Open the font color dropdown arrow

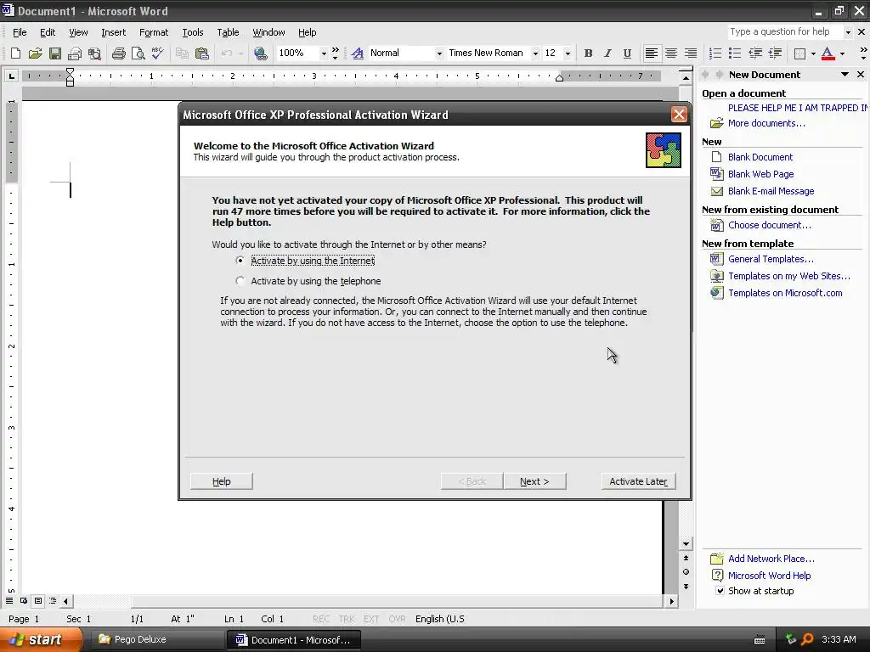pos(842,53)
